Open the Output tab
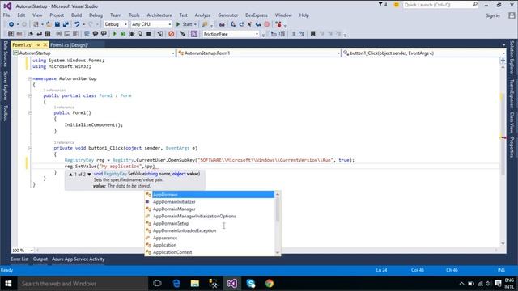 tap(40, 259)
